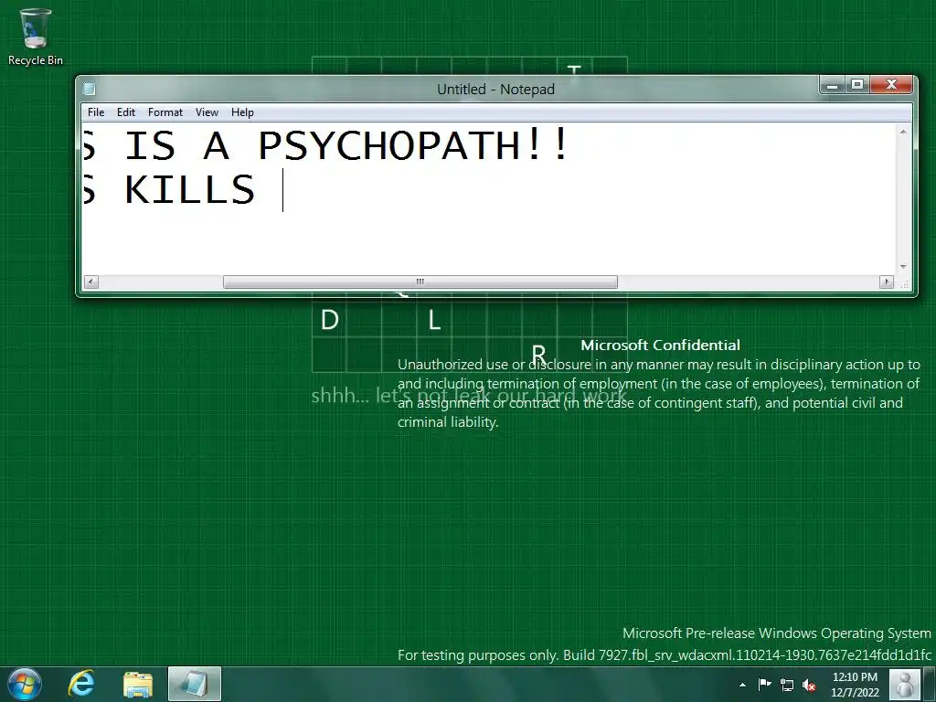Click the horizontal scrollbar right arrow
Viewport: 936px width, 702px height.
tap(887, 282)
